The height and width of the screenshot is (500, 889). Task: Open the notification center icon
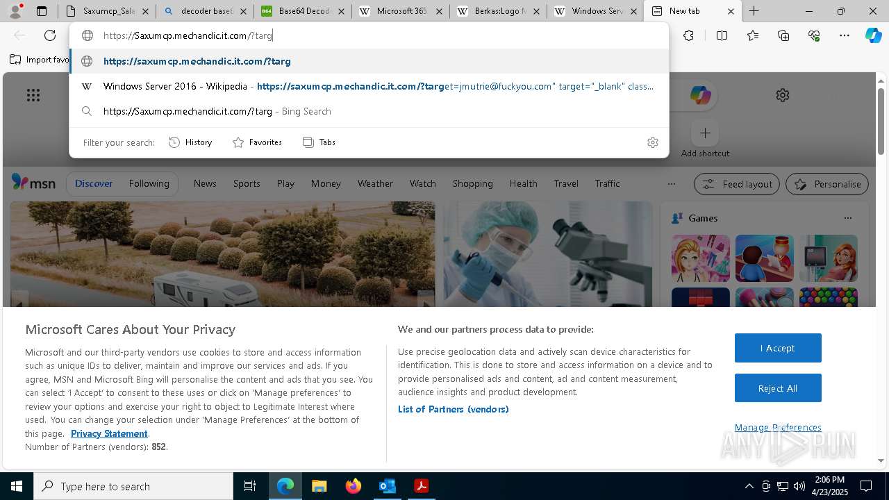(x=866, y=486)
